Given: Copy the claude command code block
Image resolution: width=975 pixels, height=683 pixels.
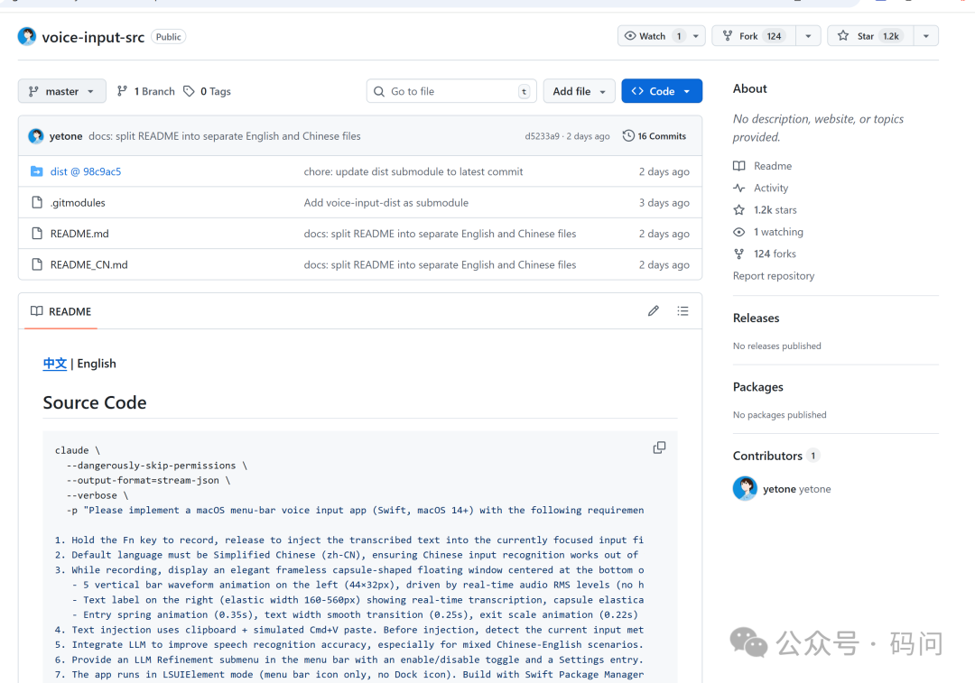Looking at the screenshot, I should [659, 448].
